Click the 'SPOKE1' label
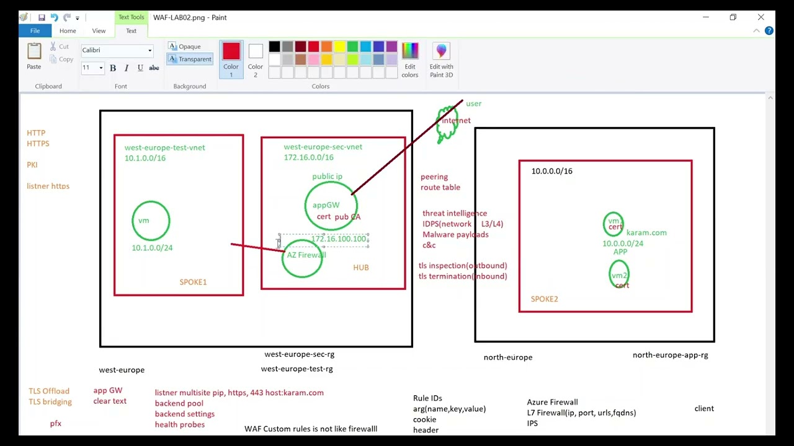Screen dimensions: 794x446 click(x=193, y=282)
